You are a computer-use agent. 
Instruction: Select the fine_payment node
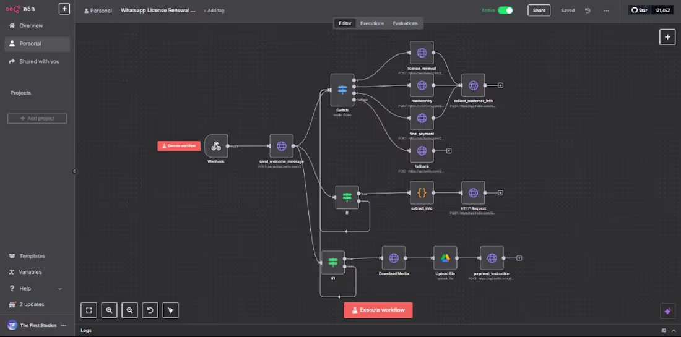click(x=422, y=118)
